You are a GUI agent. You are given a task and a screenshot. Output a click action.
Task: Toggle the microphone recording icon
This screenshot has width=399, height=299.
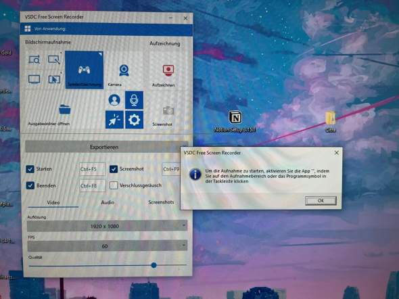[134, 100]
